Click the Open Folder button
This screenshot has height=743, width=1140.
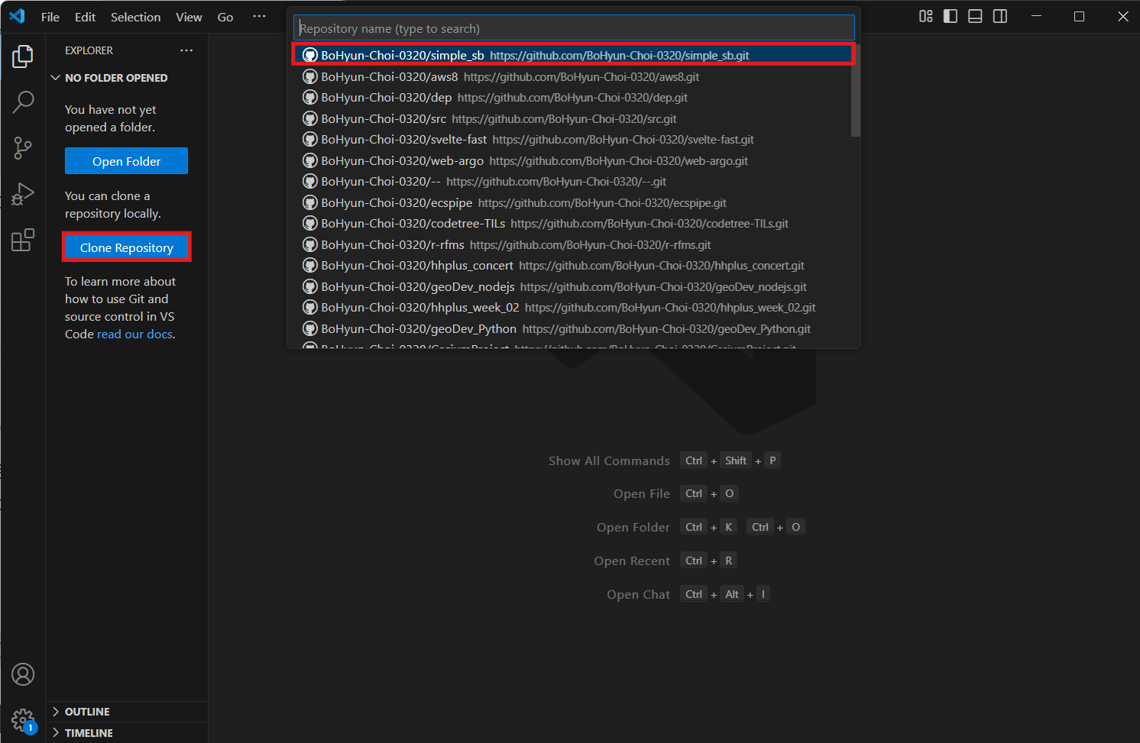[126, 161]
